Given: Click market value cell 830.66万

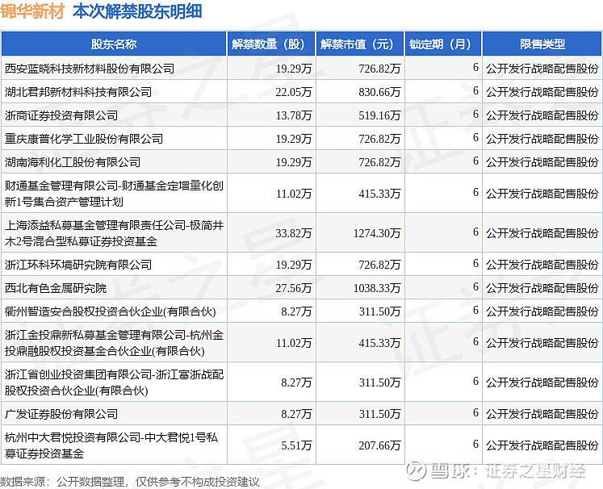Looking at the screenshot, I should tap(379, 92).
